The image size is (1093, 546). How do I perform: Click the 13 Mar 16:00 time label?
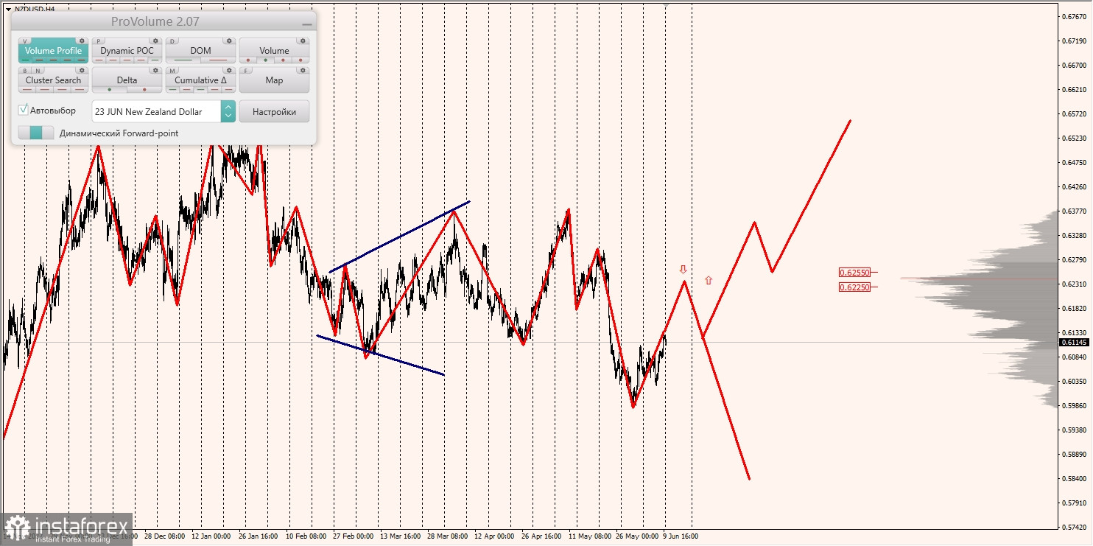click(400, 536)
